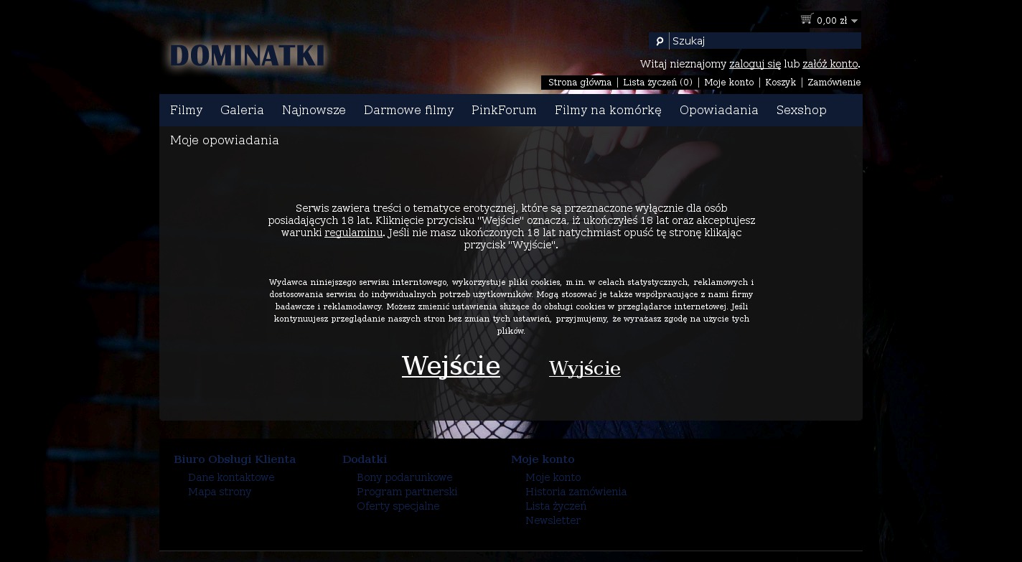Select Filmy na komórkę
The height and width of the screenshot is (562, 1022).
tap(608, 110)
